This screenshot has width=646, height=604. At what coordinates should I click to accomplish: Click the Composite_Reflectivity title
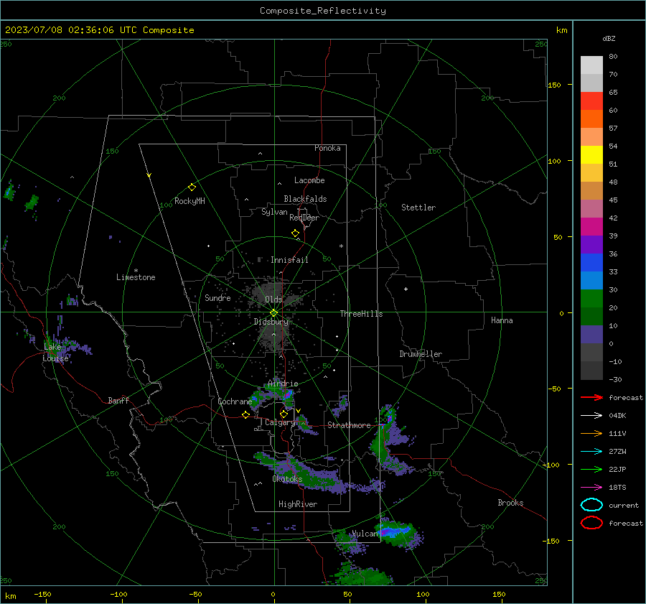tap(322, 11)
